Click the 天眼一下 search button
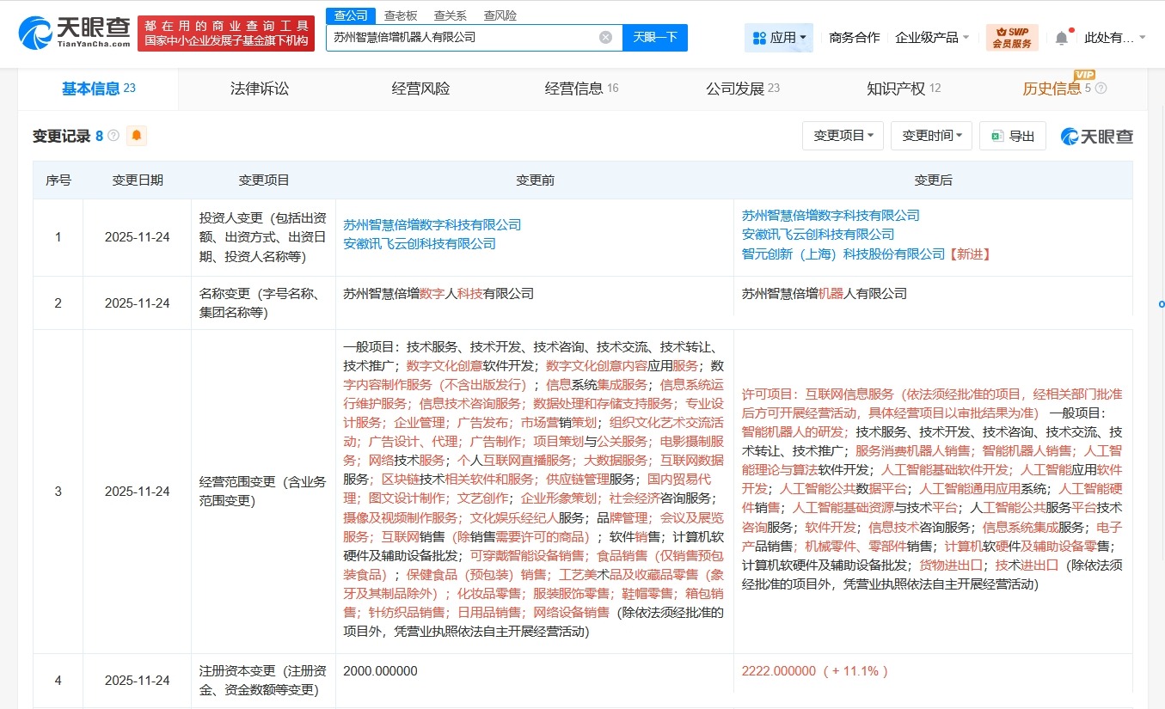 pos(655,37)
